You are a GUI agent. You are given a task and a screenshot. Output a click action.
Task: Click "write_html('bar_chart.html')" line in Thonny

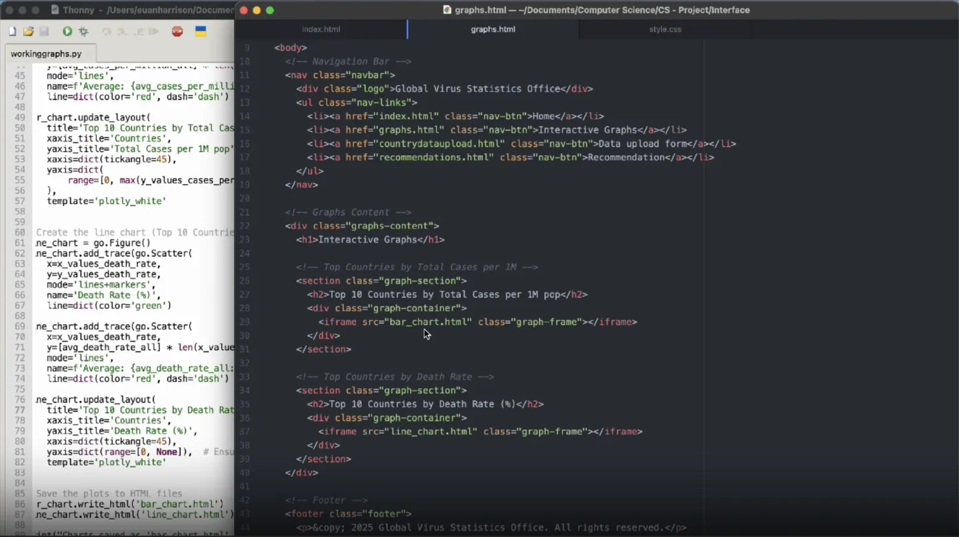pyautogui.click(x=131, y=504)
